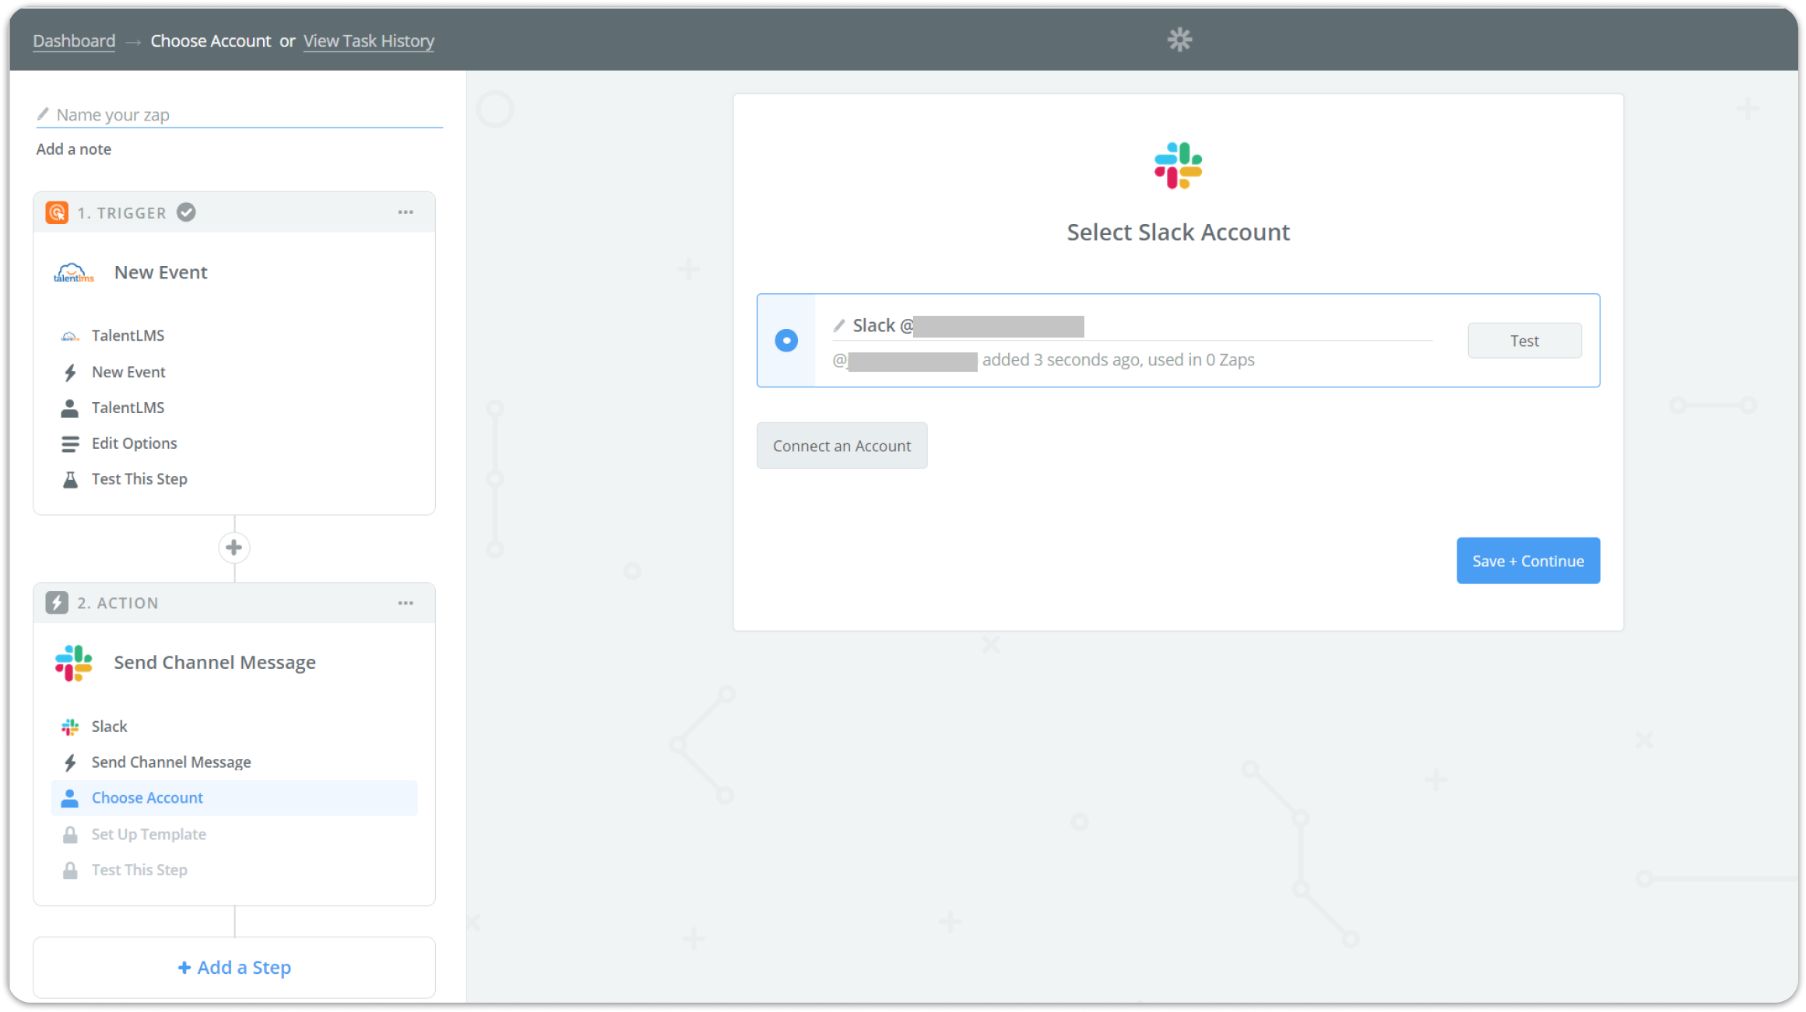Click the TalentLMS app icon in the trigger step
The height and width of the screenshot is (1012, 1806).
pos(75,273)
